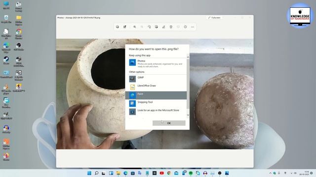Screen dimensions: 316x177
Task: Open Task View on the taskbar
Action: click(104, 173)
